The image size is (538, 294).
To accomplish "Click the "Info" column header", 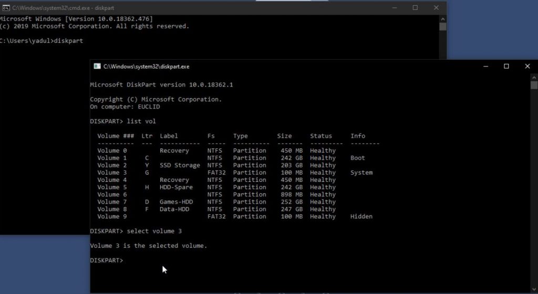I will (357, 136).
